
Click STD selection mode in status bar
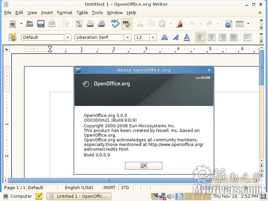125,188
